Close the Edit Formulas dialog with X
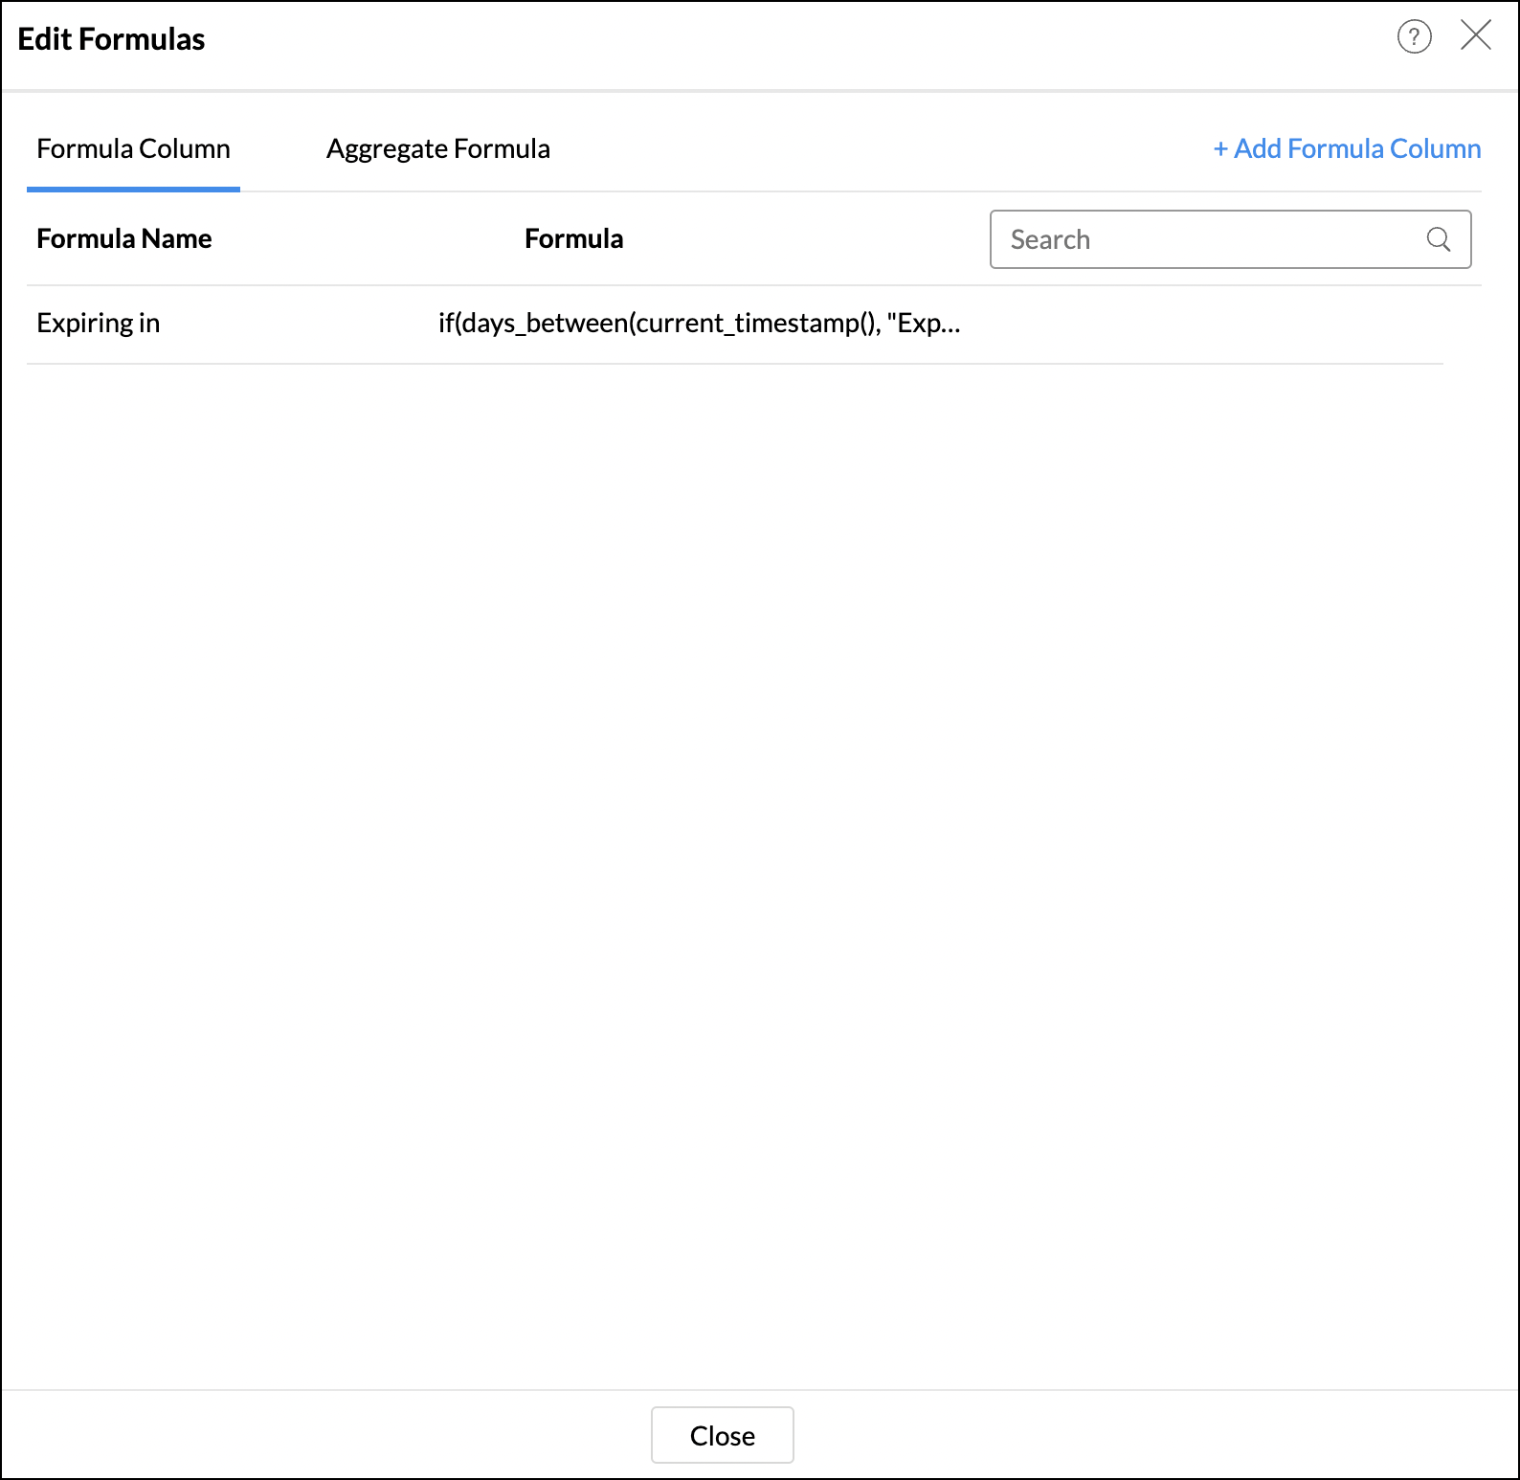 pyautogui.click(x=1475, y=35)
